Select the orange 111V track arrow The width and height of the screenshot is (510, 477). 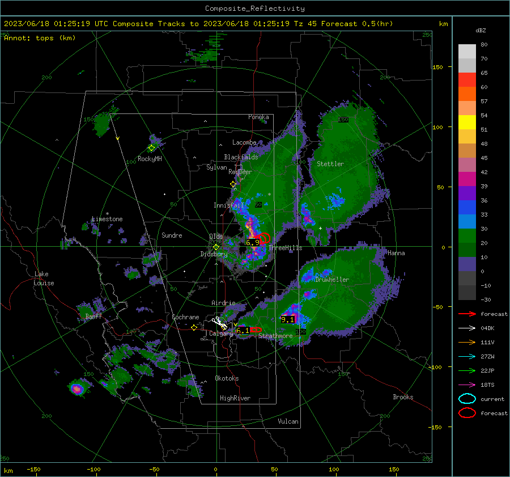tap(467, 342)
